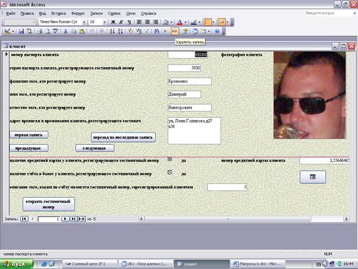Open the Файл menu
The image size is (358, 269).
pos(10,13)
